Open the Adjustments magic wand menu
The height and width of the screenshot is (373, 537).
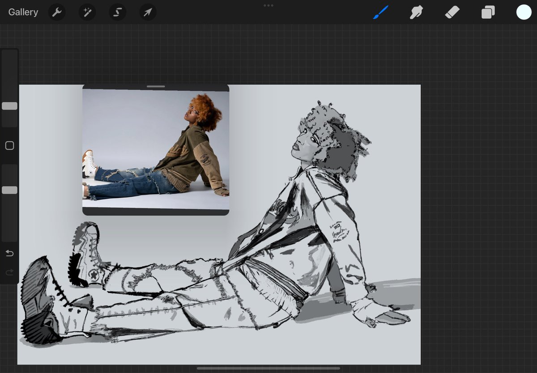pyautogui.click(x=87, y=12)
